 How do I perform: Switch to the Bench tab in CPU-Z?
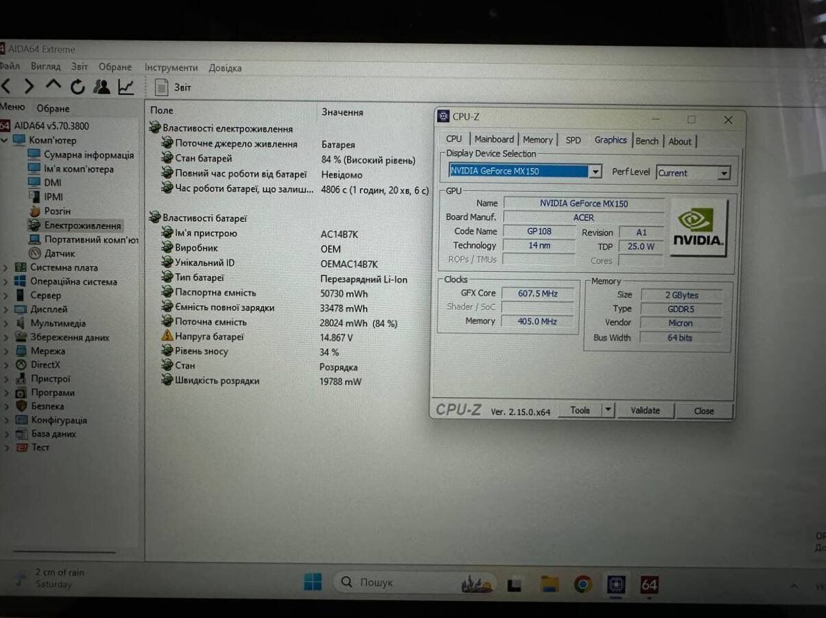647,140
